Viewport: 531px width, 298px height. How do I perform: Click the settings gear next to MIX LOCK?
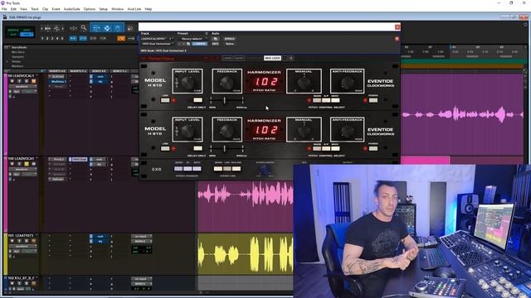(x=291, y=58)
